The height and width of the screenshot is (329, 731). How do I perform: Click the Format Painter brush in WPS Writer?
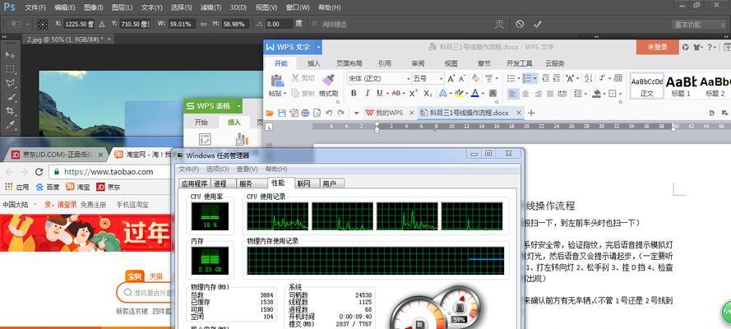[329, 80]
